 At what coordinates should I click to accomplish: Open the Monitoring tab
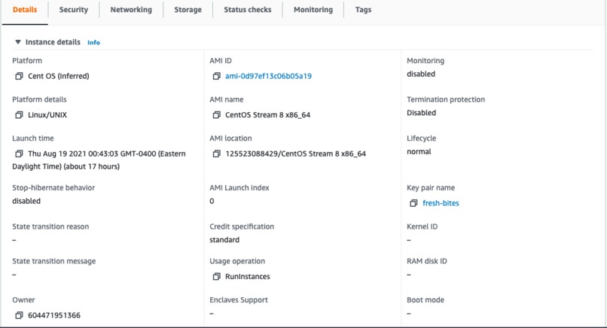[313, 10]
